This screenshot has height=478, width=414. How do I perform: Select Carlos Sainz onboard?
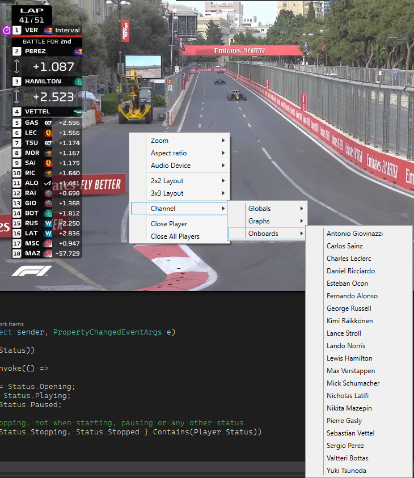tap(359, 246)
